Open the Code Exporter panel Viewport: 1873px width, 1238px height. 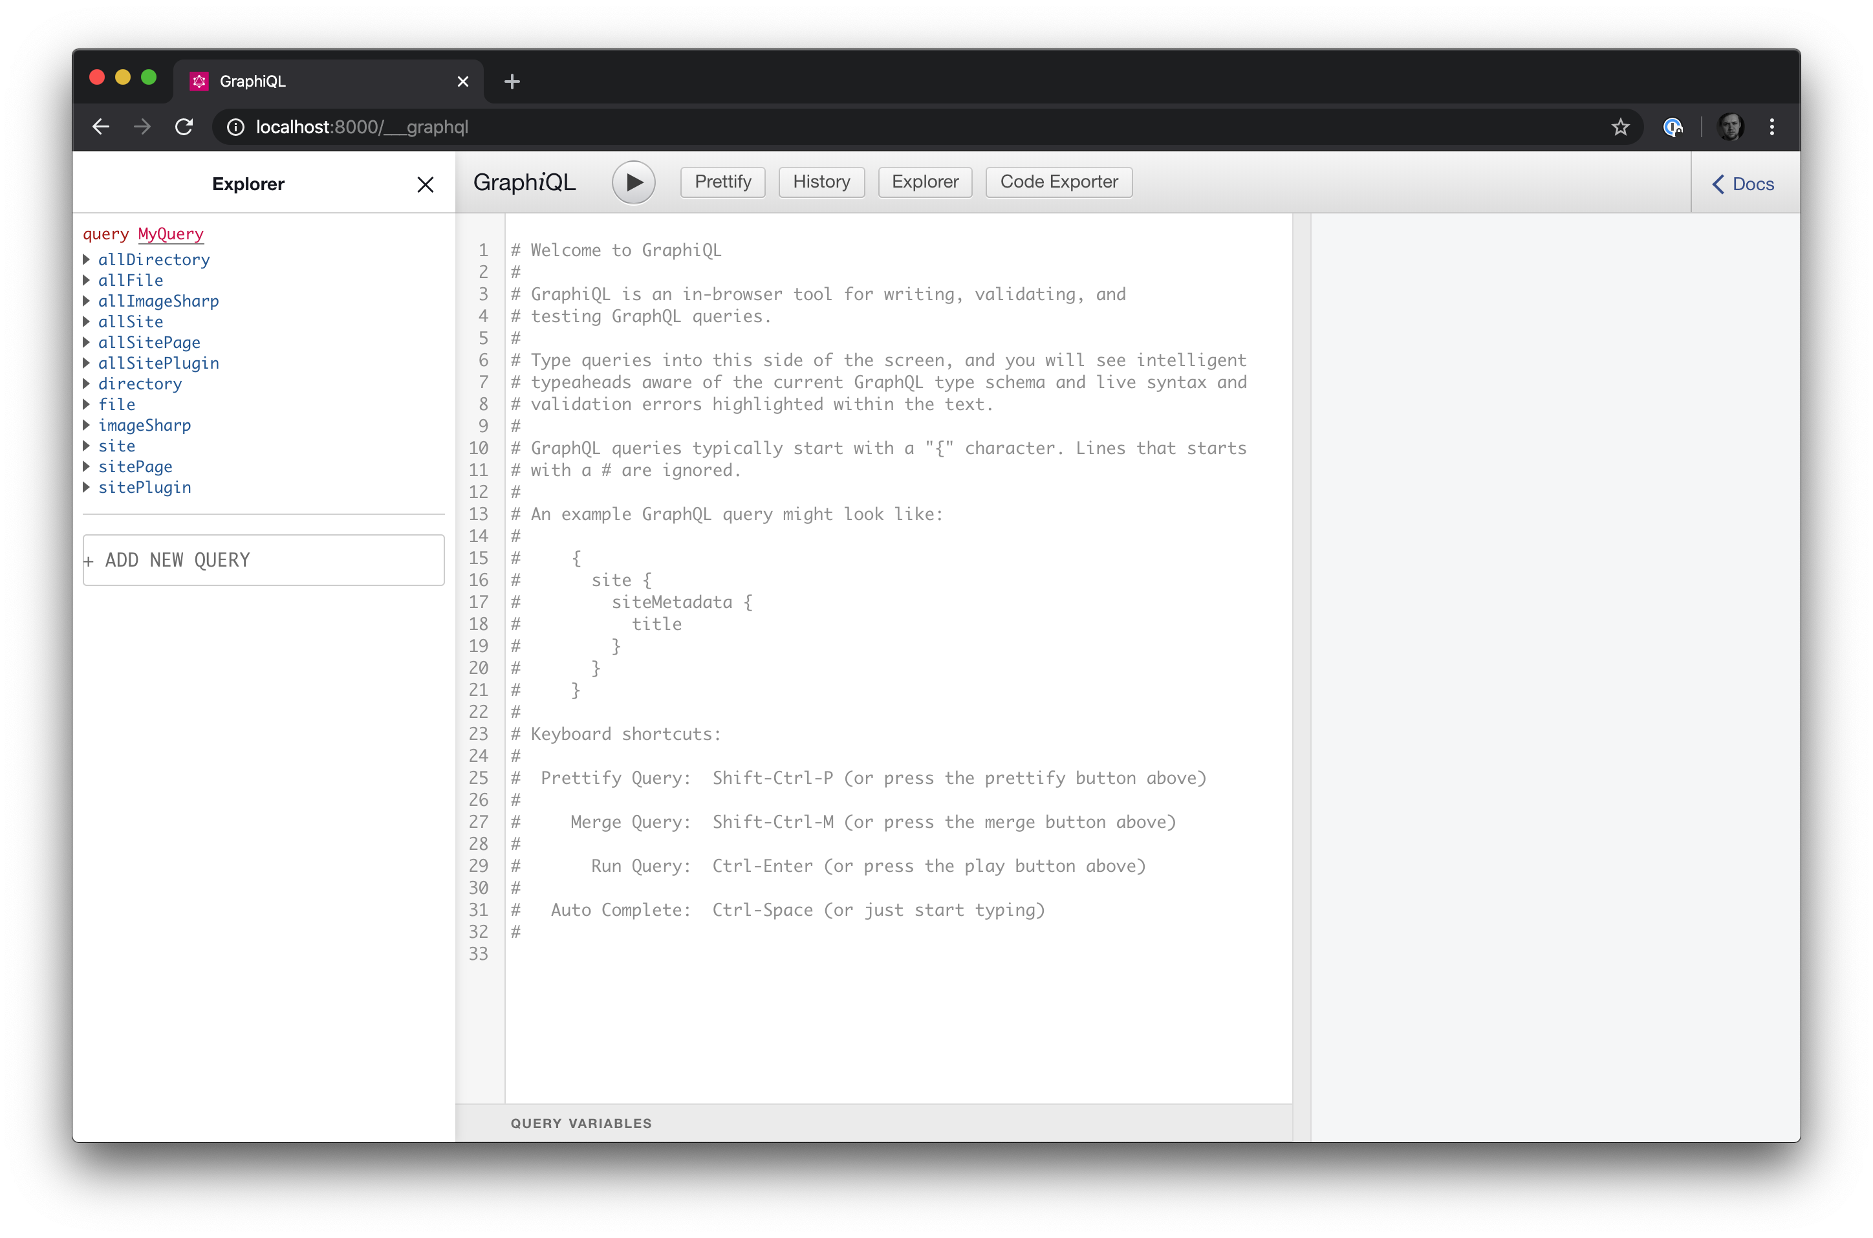point(1057,181)
